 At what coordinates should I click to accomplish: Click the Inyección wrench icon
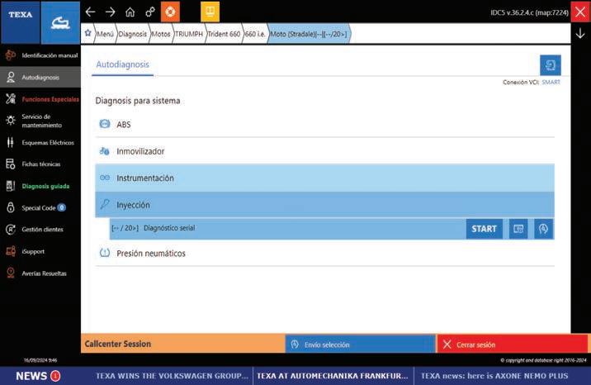[x=104, y=204]
